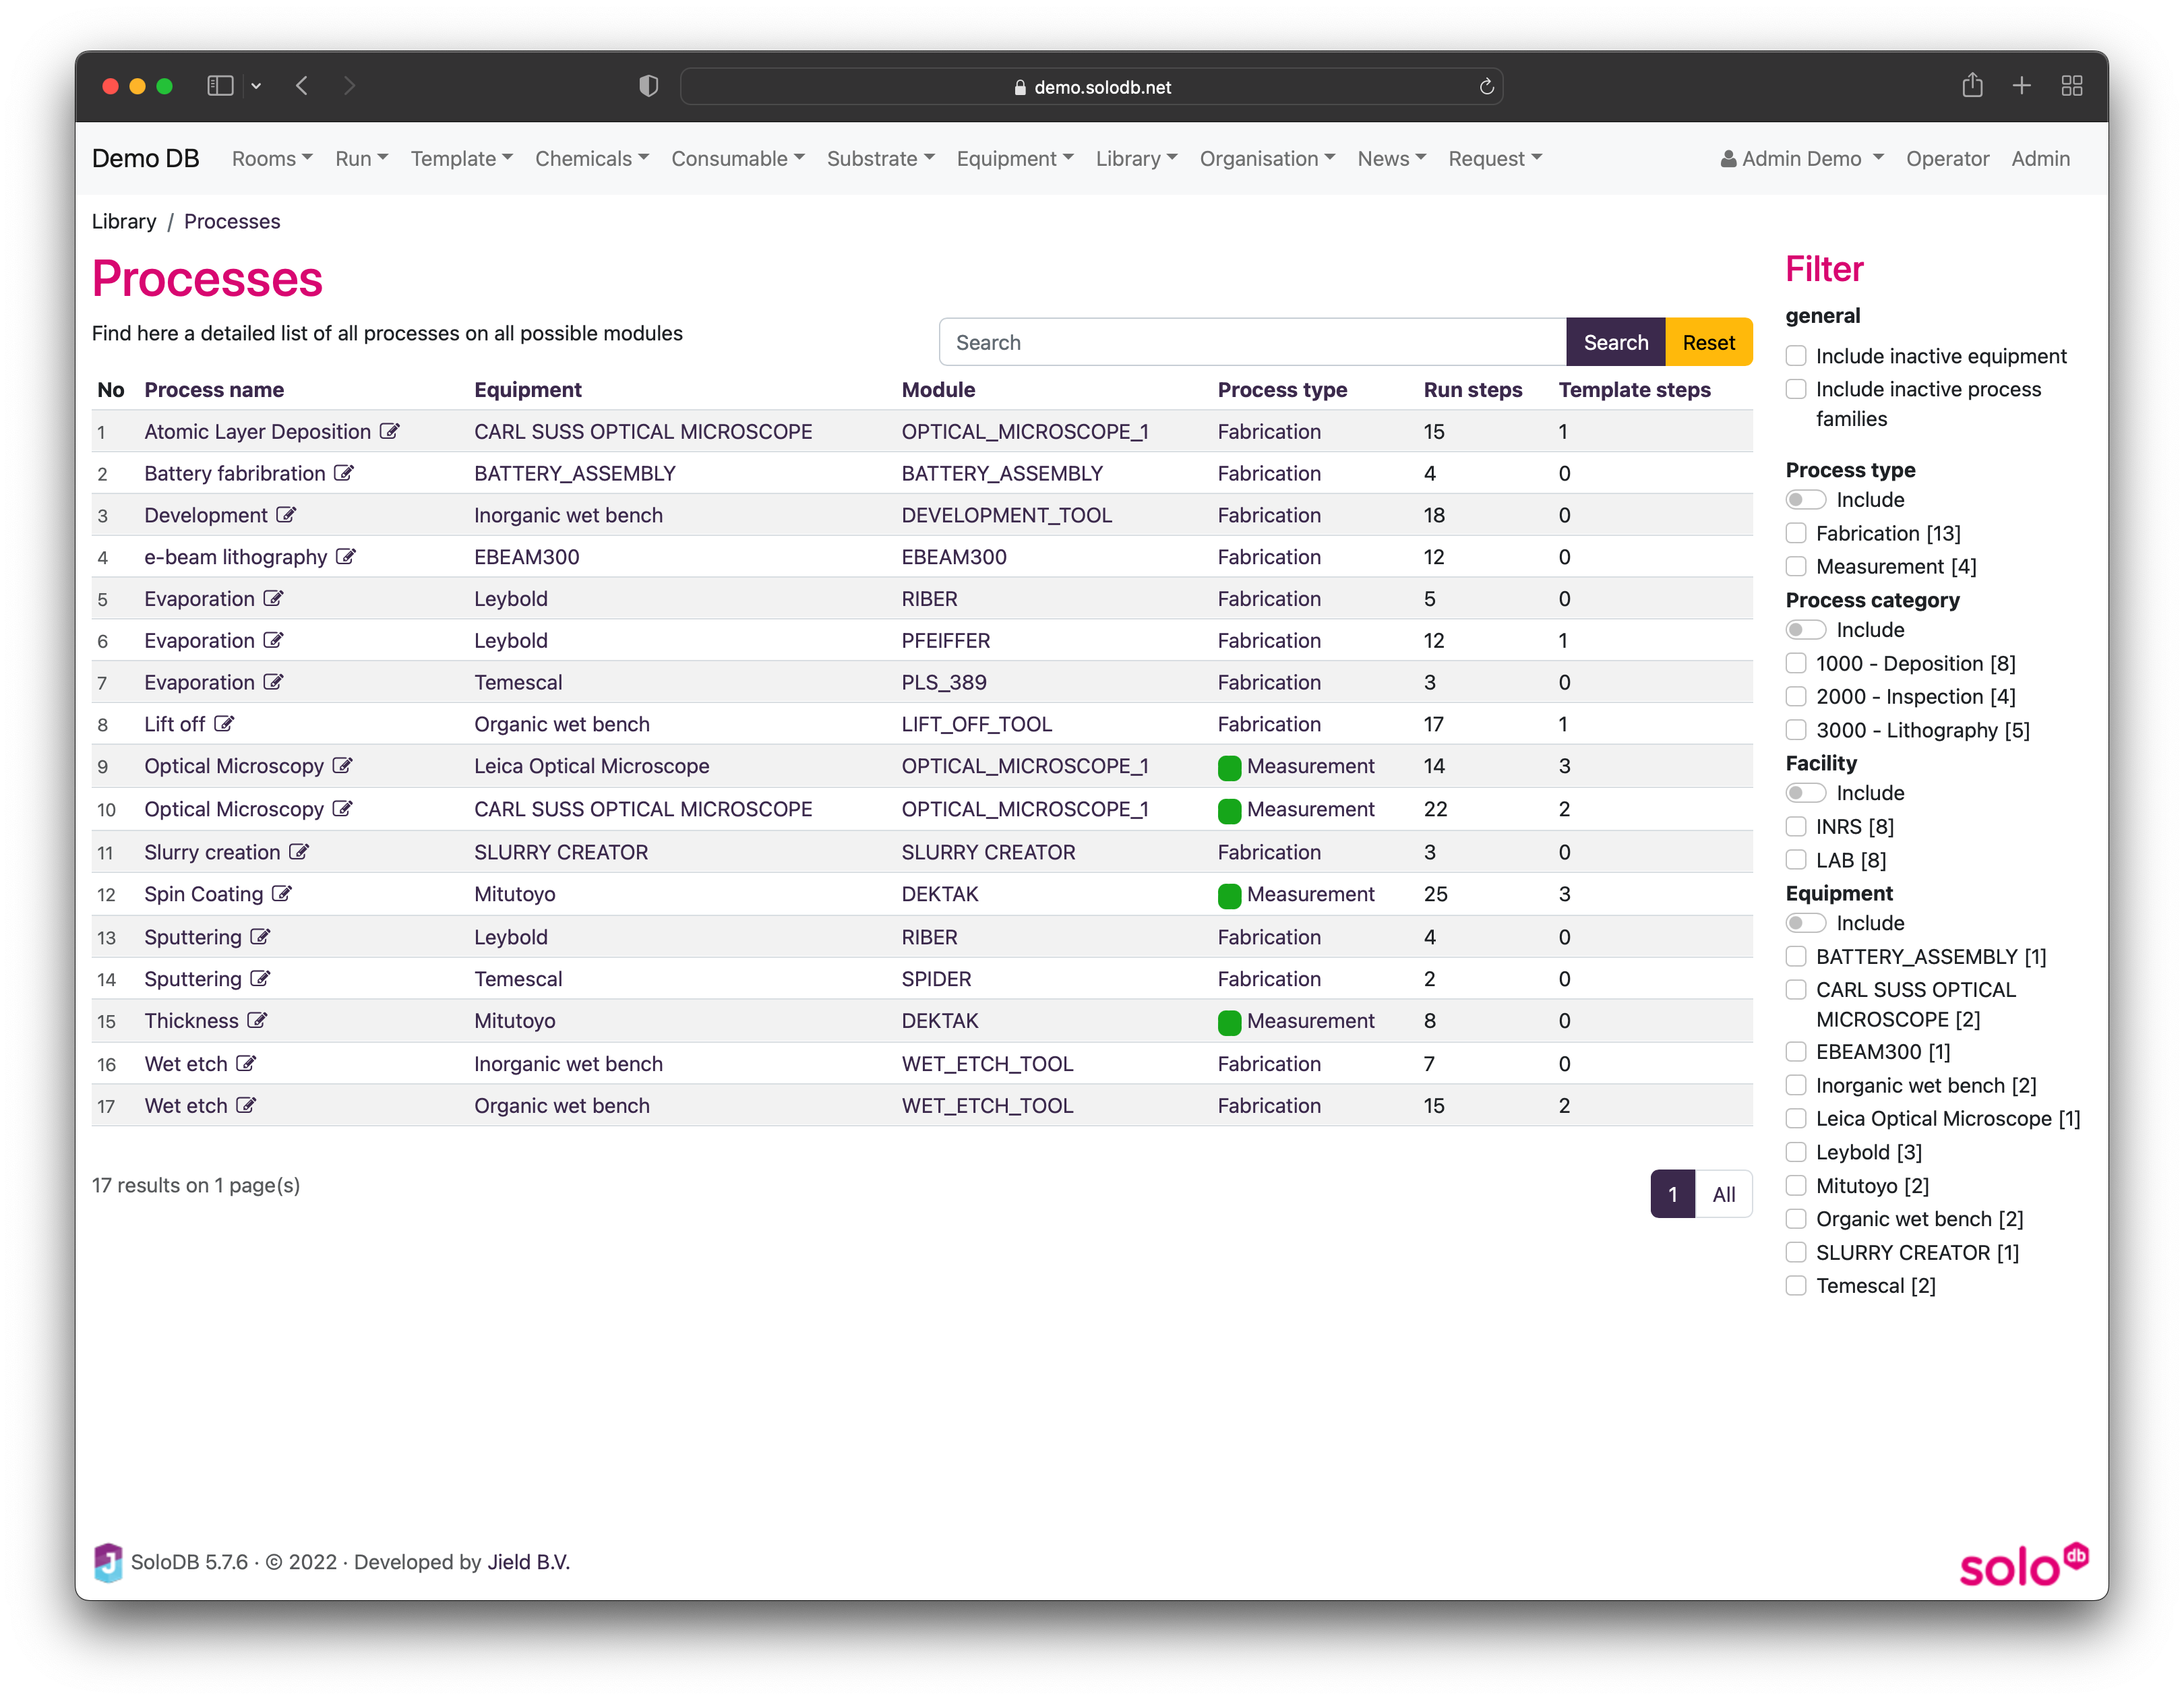
Task: Expand the Library dropdown
Action: pyautogui.click(x=1136, y=158)
